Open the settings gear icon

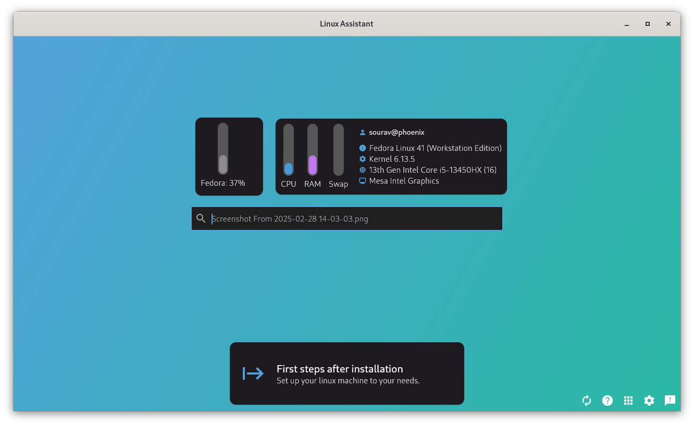pyautogui.click(x=649, y=401)
